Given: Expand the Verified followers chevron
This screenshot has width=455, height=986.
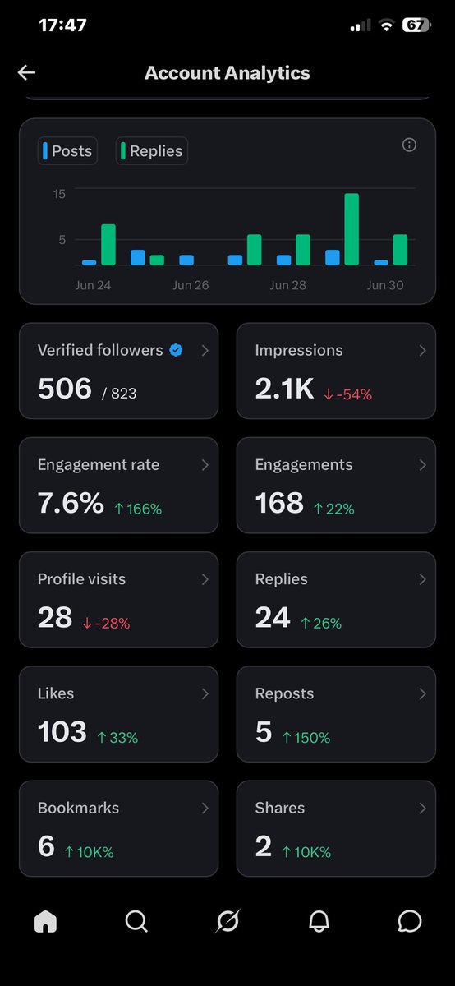Looking at the screenshot, I should (x=205, y=350).
